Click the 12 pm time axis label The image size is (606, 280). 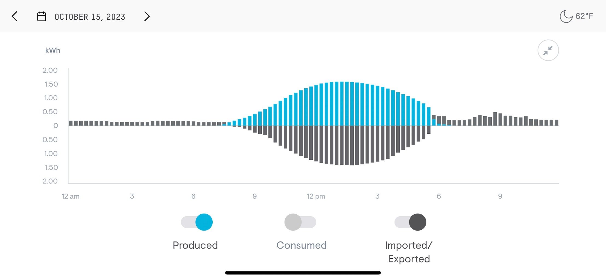[x=316, y=196]
